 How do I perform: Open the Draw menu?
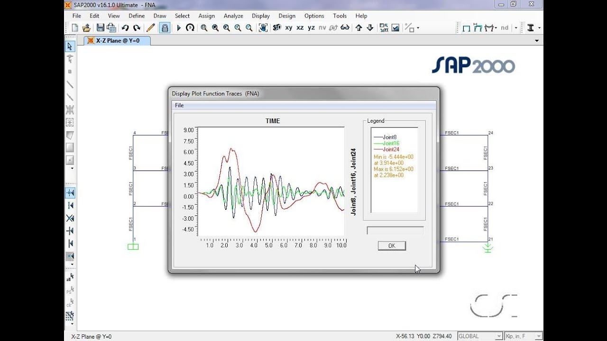pyautogui.click(x=160, y=16)
